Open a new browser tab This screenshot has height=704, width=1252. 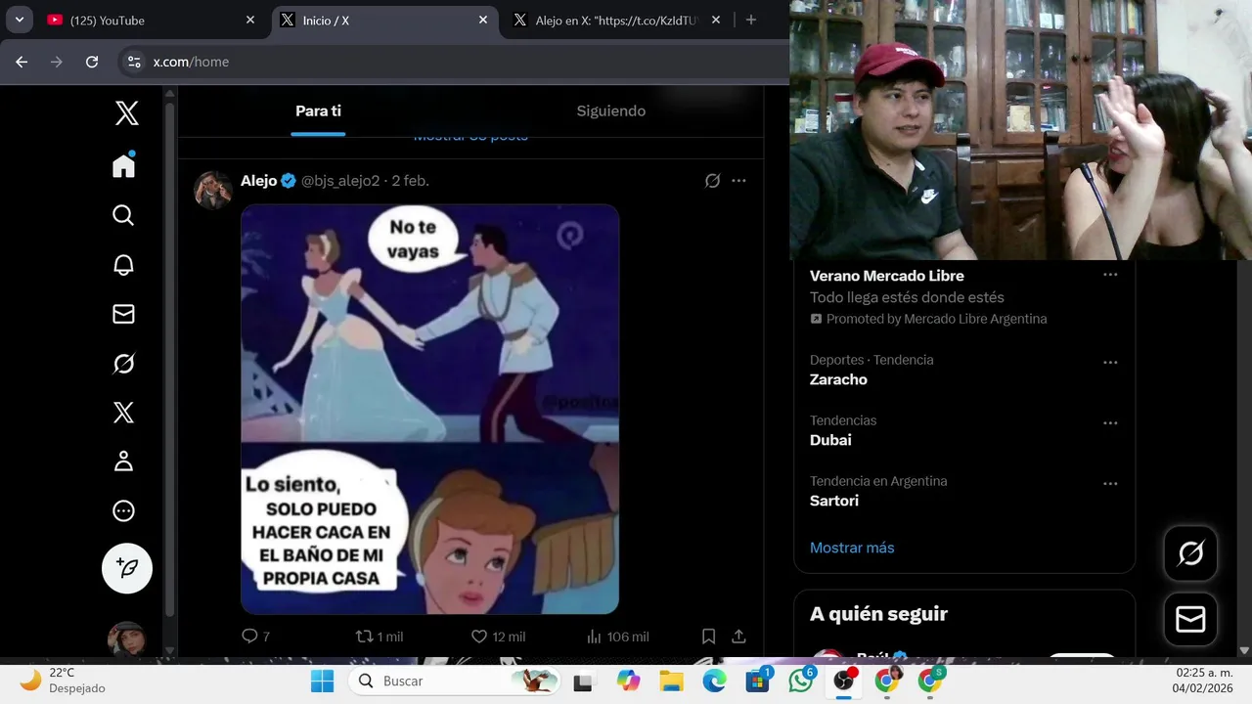751,20
